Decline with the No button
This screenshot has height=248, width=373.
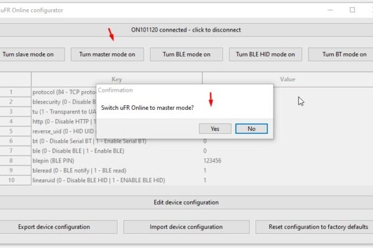pos(251,128)
